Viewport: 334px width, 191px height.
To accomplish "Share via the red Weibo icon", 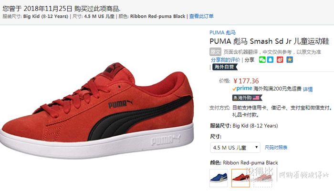I will 280,60.
